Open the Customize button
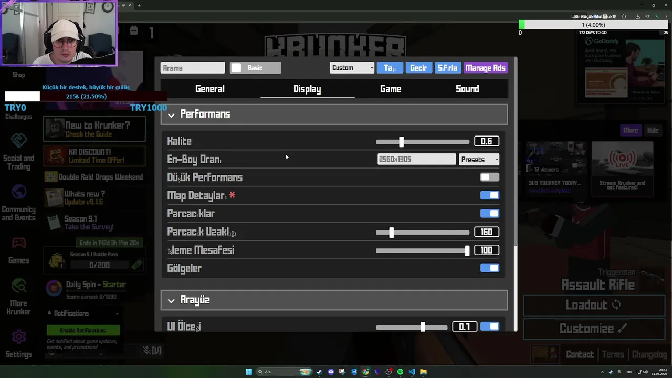This screenshot has width=672, height=378. tap(593, 329)
